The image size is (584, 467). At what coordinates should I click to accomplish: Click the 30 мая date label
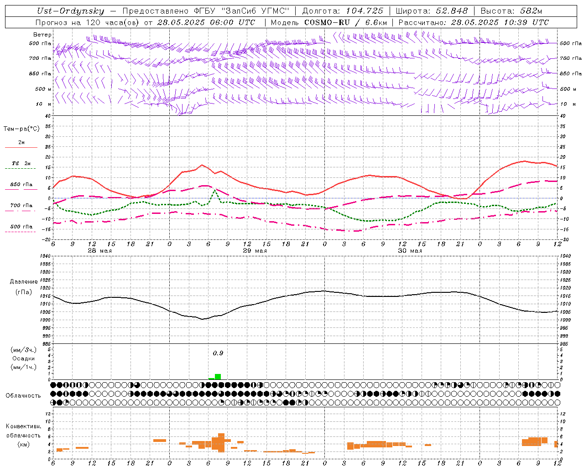click(x=410, y=251)
